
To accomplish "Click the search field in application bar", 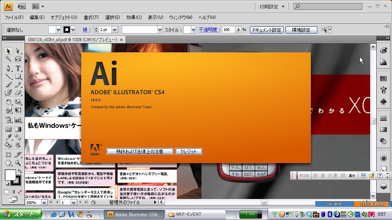I will (x=328, y=6).
